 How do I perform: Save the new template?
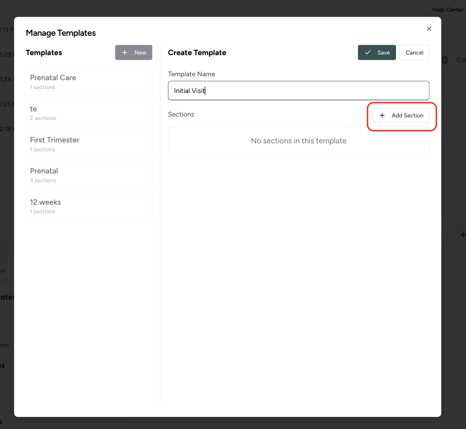pyautogui.click(x=377, y=52)
